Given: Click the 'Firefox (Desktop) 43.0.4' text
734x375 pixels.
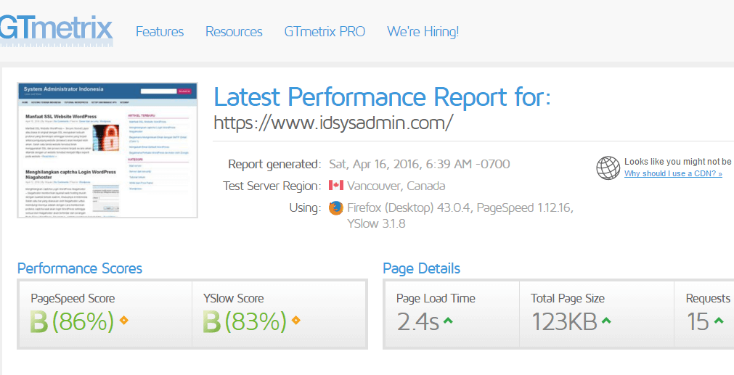Looking at the screenshot, I should click(x=409, y=208).
